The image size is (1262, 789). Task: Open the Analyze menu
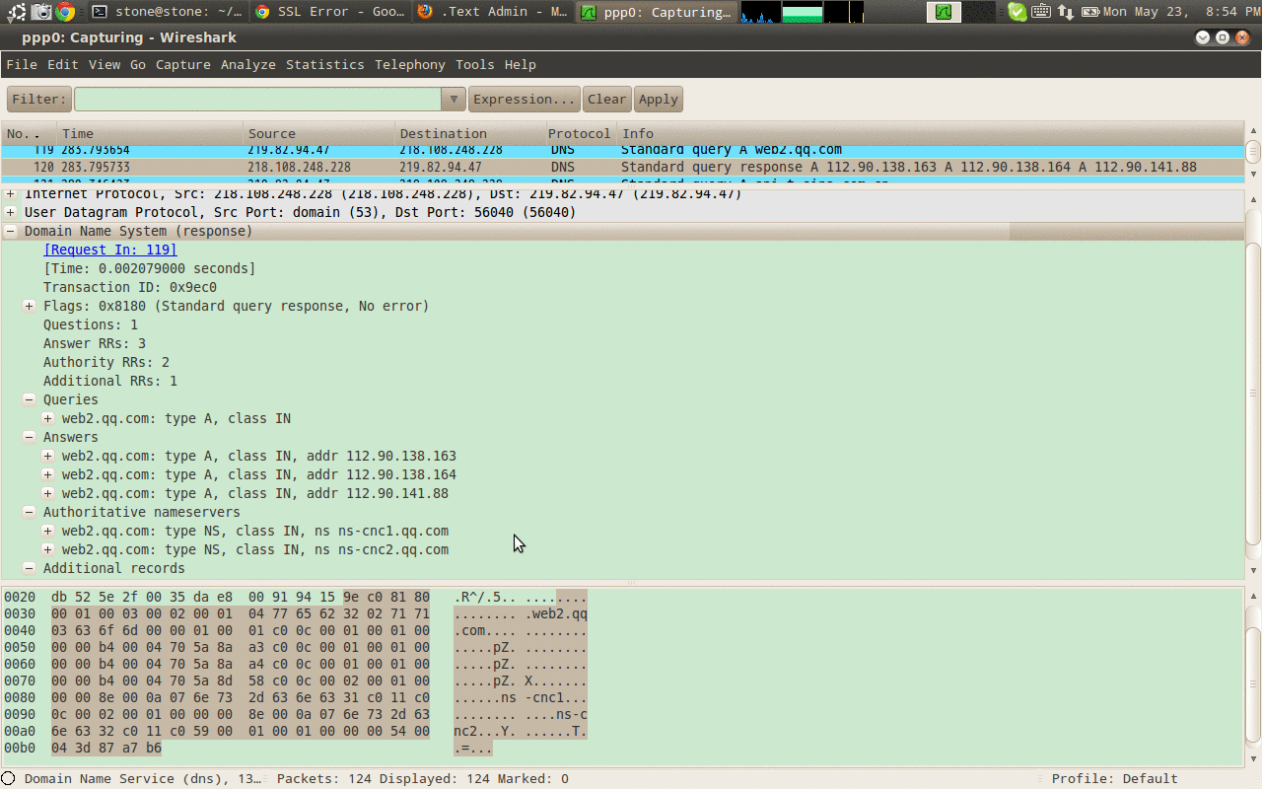click(x=248, y=64)
